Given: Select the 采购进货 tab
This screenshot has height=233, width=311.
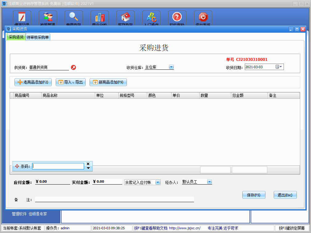Looking at the screenshot, I should point(16,37).
